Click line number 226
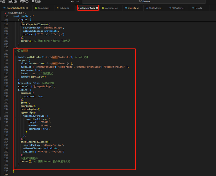The height and width of the screenshot is (176, 216). [6, 51]
